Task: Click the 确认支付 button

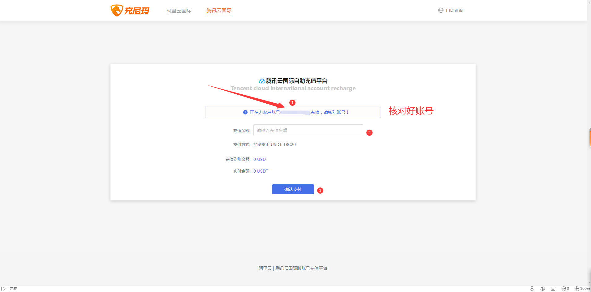Action: point(293,189)
